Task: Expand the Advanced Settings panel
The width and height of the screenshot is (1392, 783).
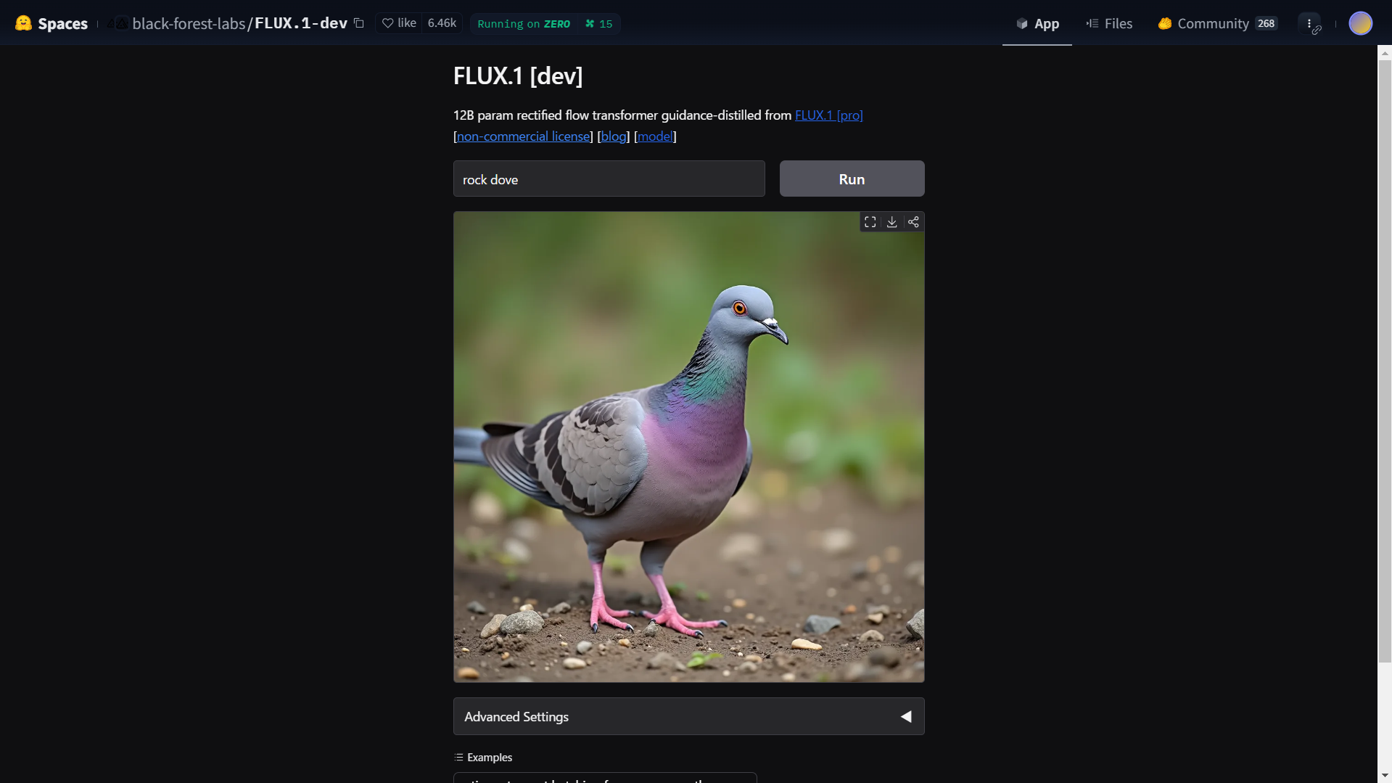Action: pos(688,716)
